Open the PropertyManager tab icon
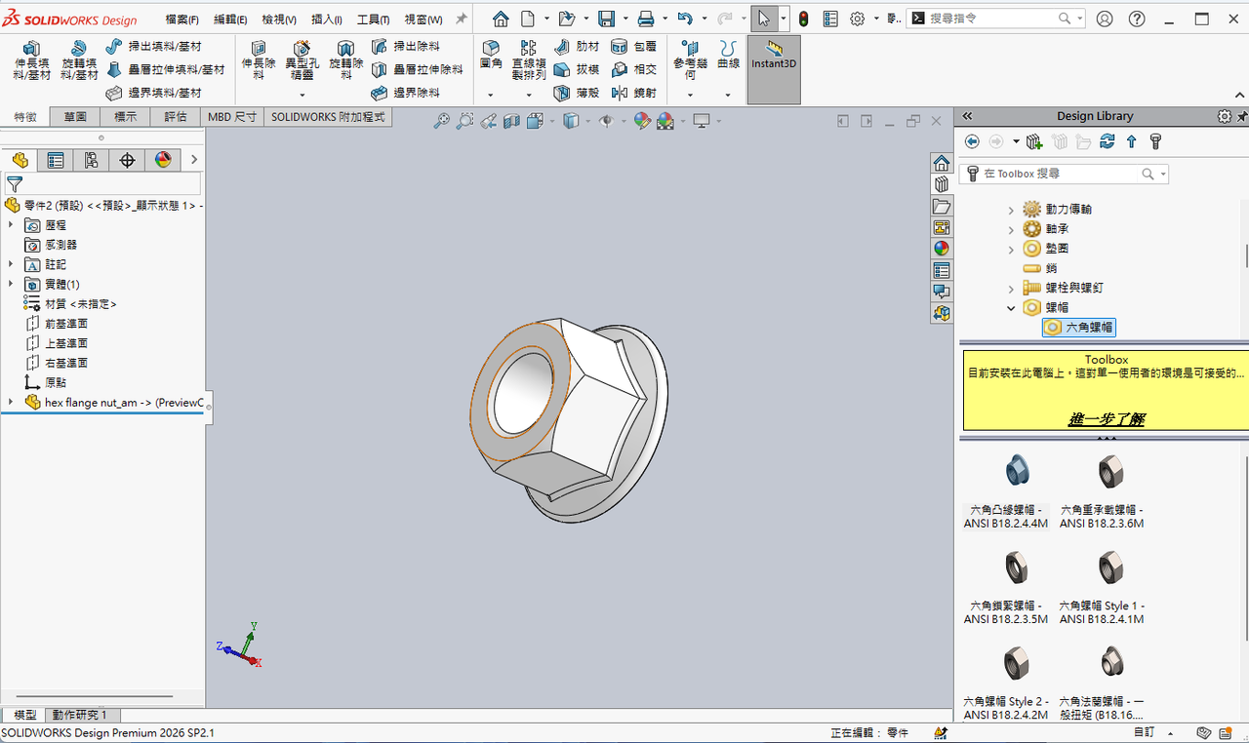Viewport: 1249px width, 743px height. (x=56, y=160)
